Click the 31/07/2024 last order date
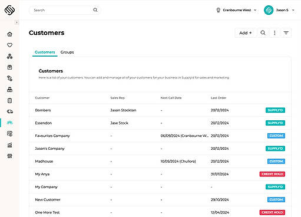301x217 pixels. tap(220, 174)
